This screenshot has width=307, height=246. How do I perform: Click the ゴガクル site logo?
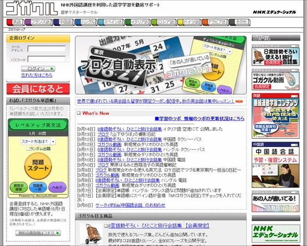point(32,9)
